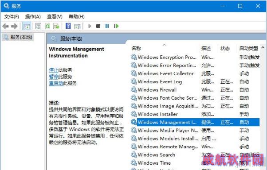
Task: Select Windows Event Collector service name
Action: [x=166, y=73]
